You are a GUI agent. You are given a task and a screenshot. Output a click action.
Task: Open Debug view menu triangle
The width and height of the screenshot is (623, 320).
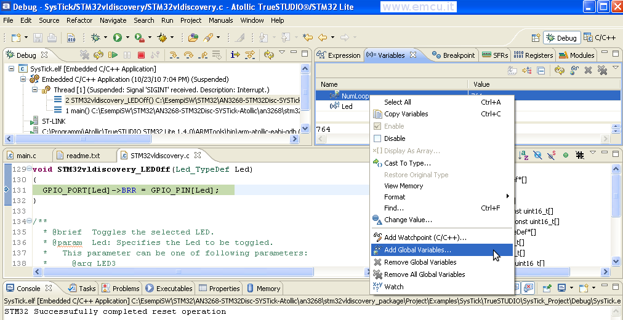tap(282, 52)
